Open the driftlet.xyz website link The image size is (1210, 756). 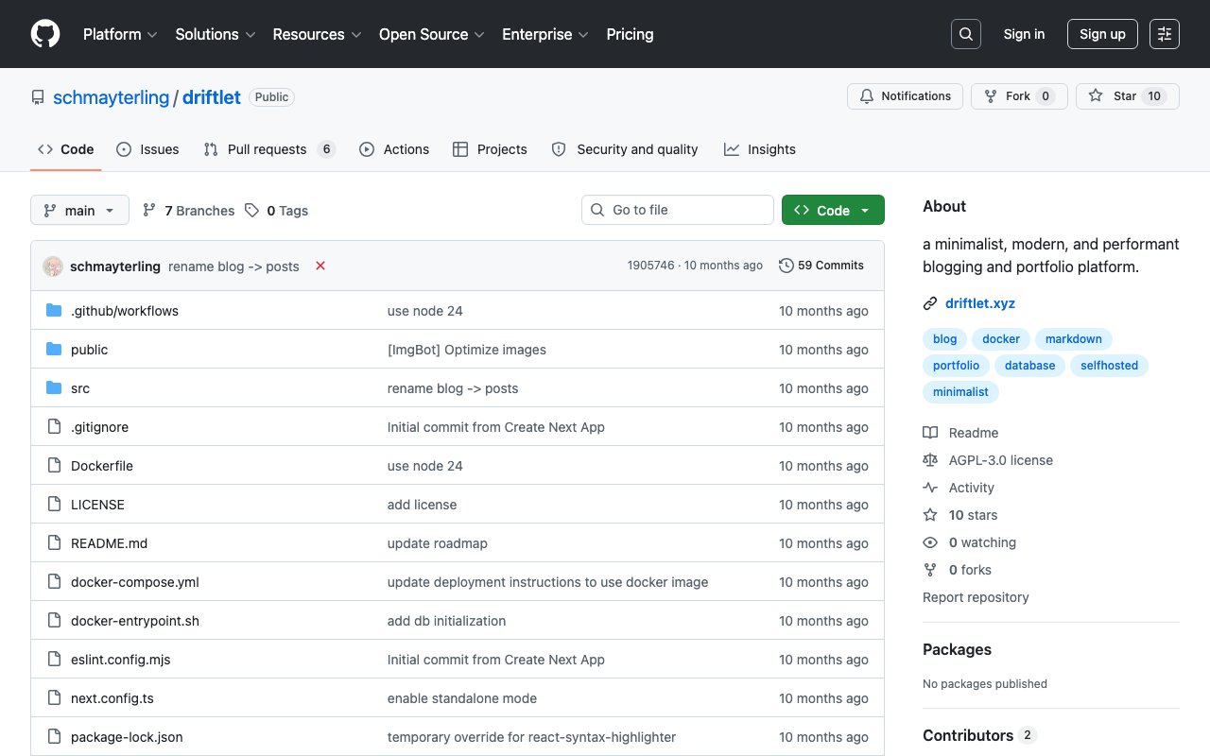[980, 303]
